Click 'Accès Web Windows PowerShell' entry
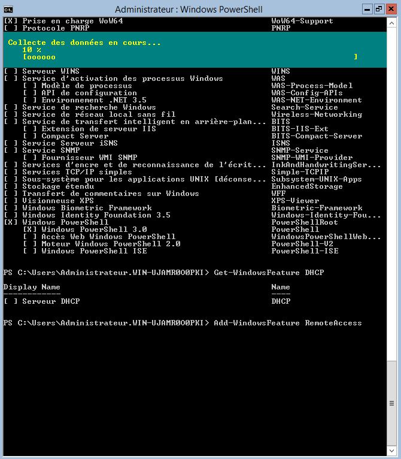Image resolution: width=401 pixels, height=459 pixels. tap(108, 237)
